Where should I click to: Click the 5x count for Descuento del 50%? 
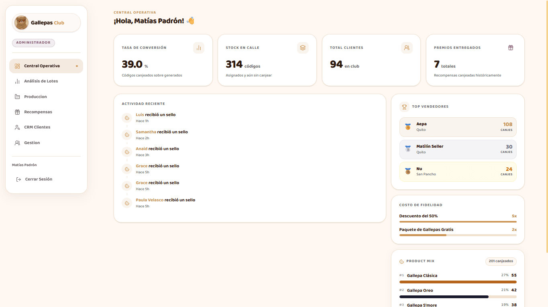514,216
